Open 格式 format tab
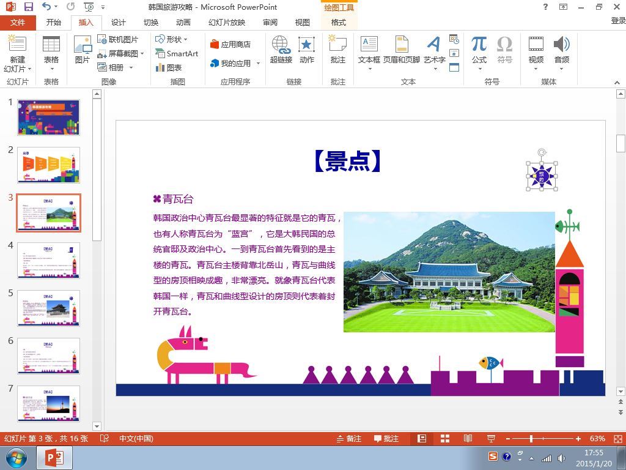Viewport: 626px width, 470px height. (339, 23)
